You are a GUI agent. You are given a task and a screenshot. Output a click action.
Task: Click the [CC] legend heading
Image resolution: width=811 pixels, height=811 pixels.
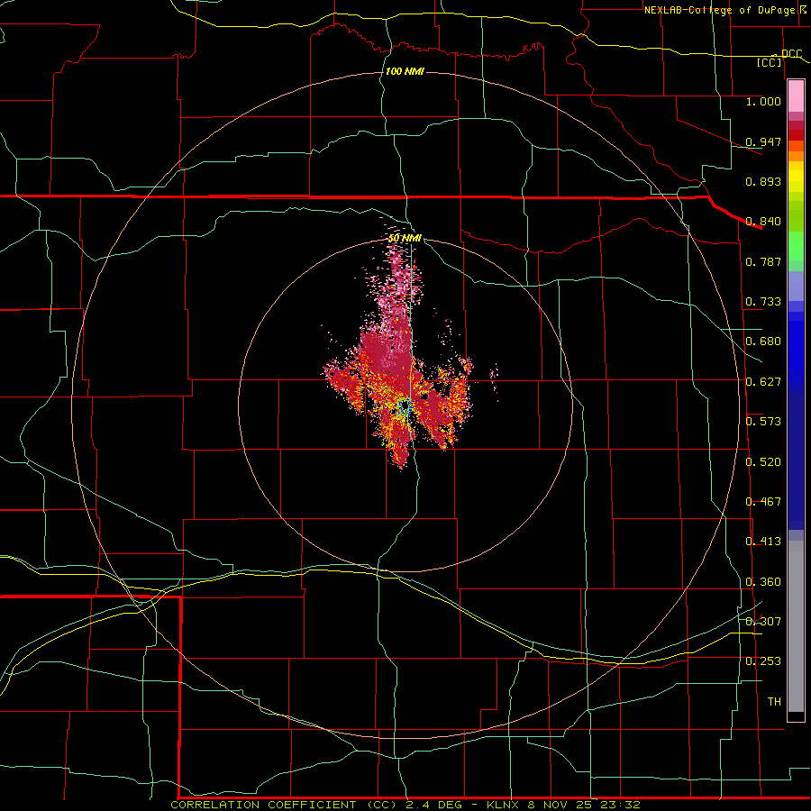tap(770, 62)
